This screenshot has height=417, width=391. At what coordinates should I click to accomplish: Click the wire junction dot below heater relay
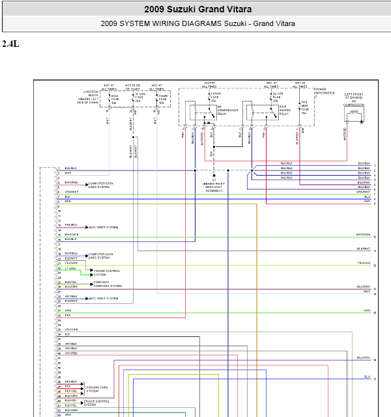(252, 170)
